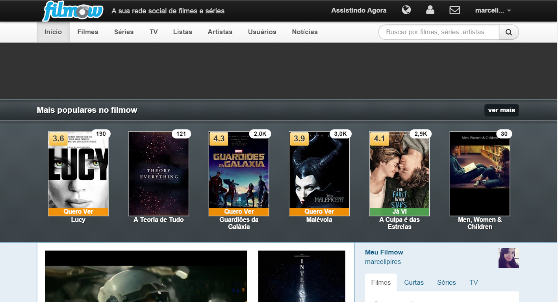Click the 190 count bubble on Lucy

coord(101,134)
